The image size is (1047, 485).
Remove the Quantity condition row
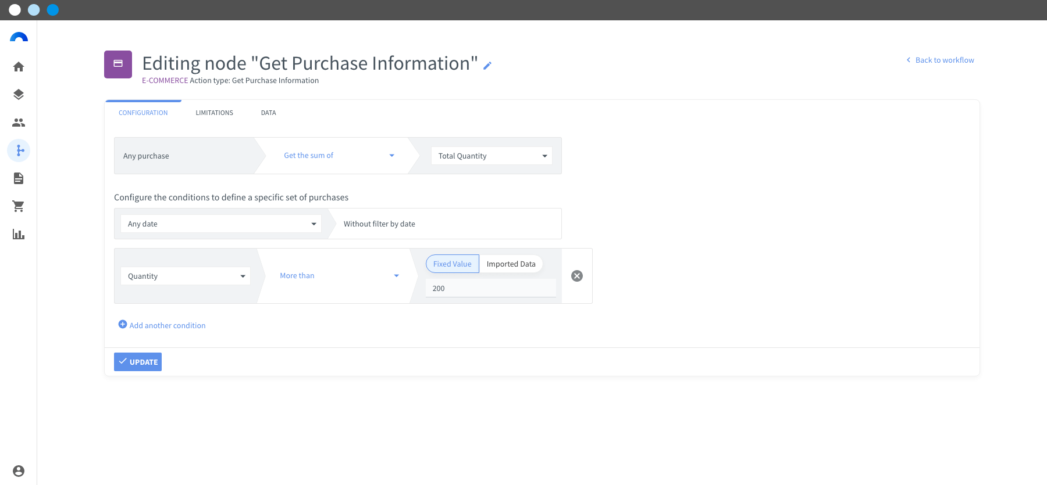[x=577, y=276]
